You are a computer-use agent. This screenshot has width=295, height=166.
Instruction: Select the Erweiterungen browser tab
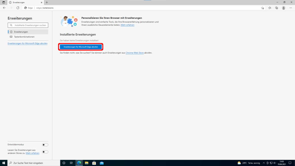click(26, 2)
